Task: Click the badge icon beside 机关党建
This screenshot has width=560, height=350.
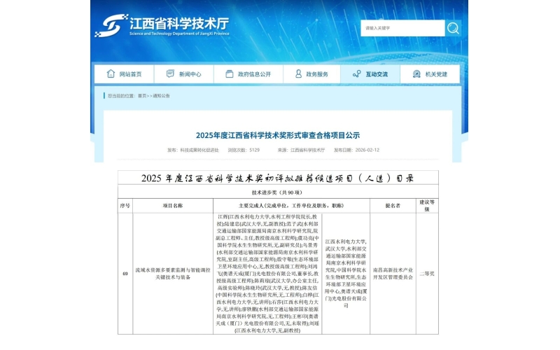Action: pos(416,74)
